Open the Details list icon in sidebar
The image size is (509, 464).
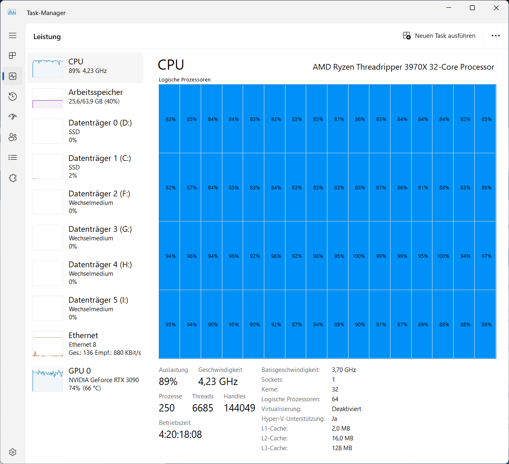click(x=13, y=157)
